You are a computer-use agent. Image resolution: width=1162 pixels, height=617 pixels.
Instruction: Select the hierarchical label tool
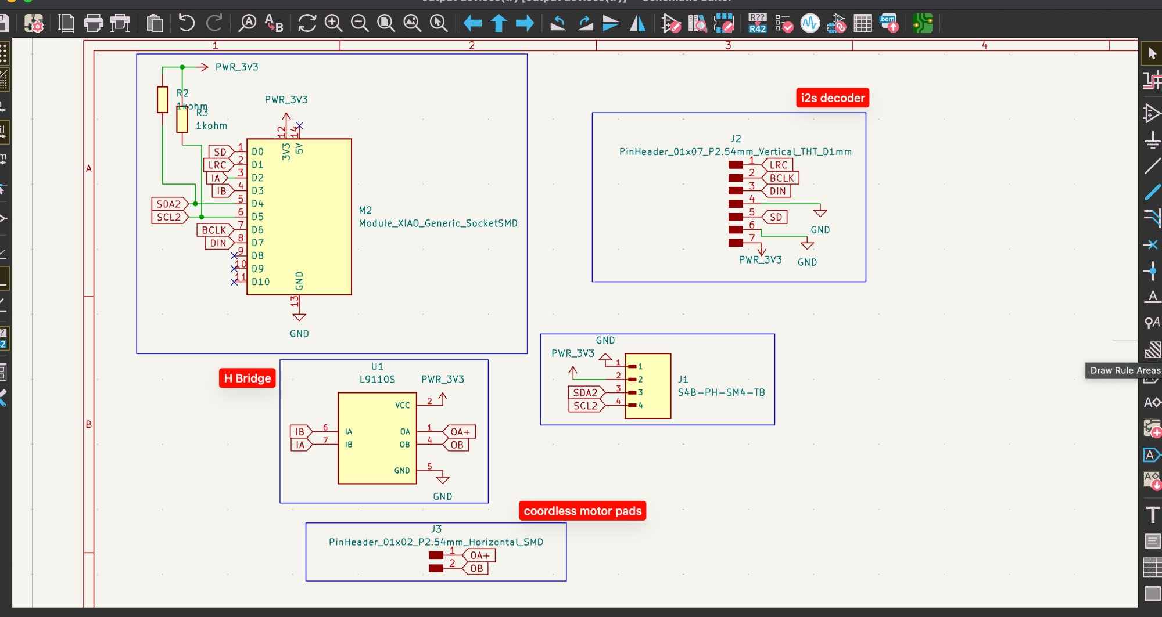1152,402
